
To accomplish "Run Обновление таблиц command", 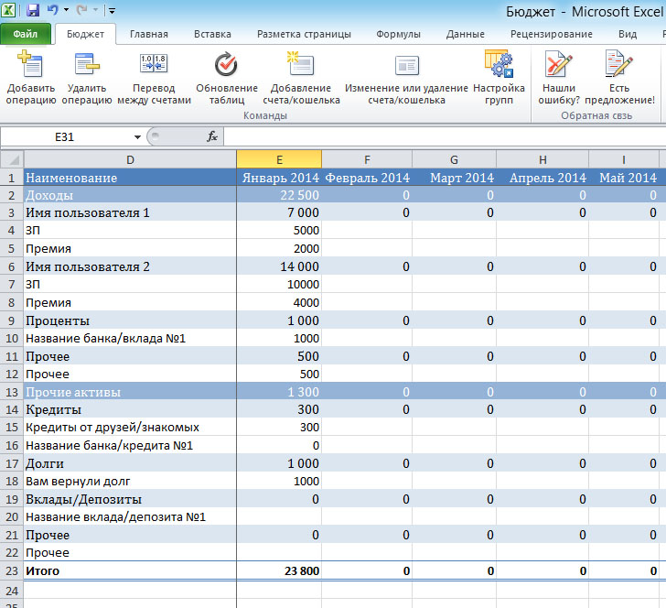I will click(225, 66).
